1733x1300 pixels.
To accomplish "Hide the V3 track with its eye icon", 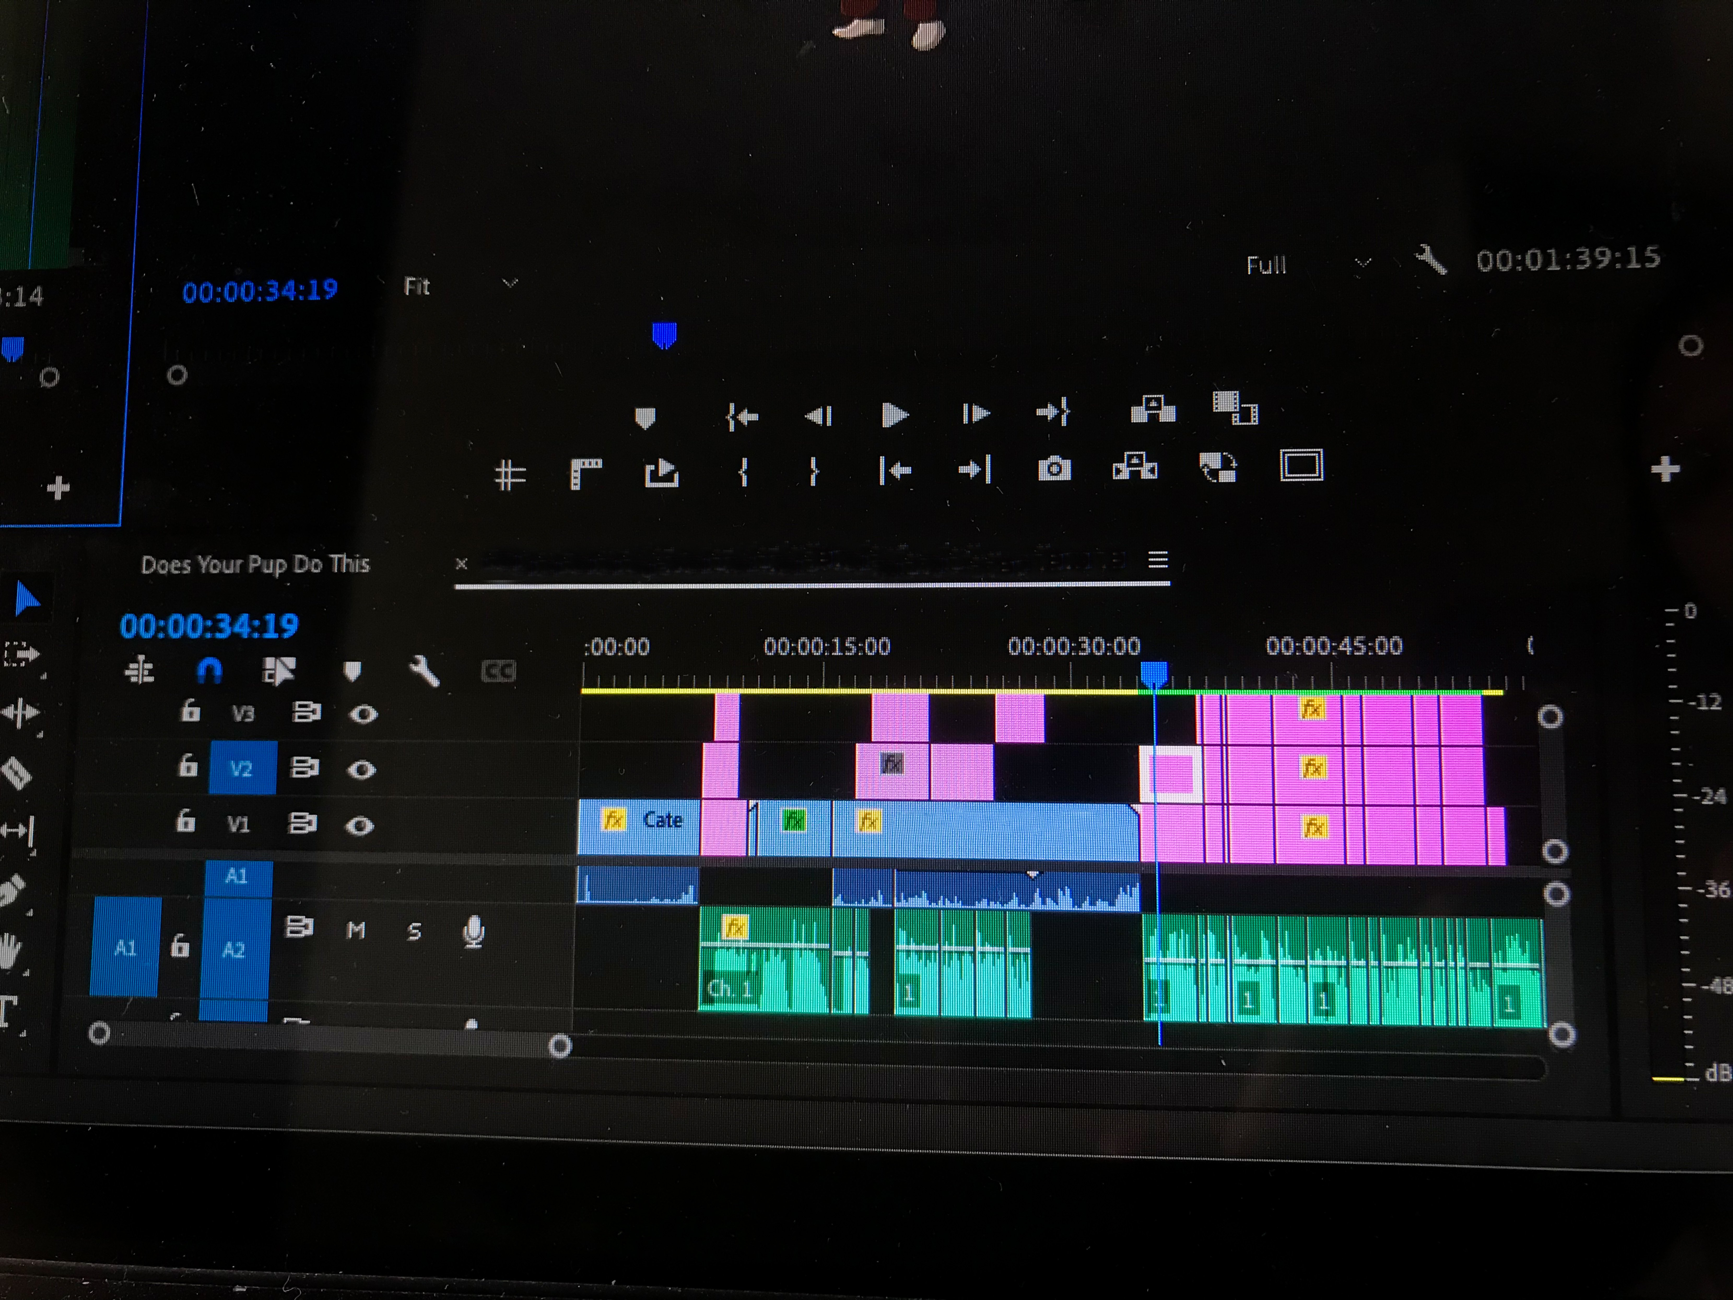I will [x=363, y=714].
